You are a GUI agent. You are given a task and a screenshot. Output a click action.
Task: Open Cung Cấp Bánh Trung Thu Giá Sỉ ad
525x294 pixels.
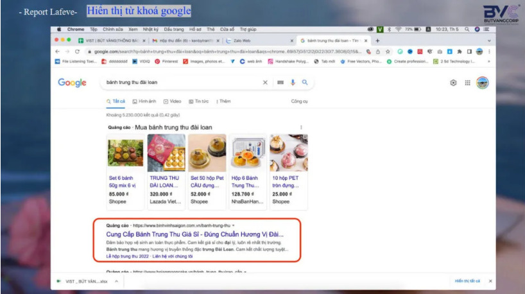point(195,234)
